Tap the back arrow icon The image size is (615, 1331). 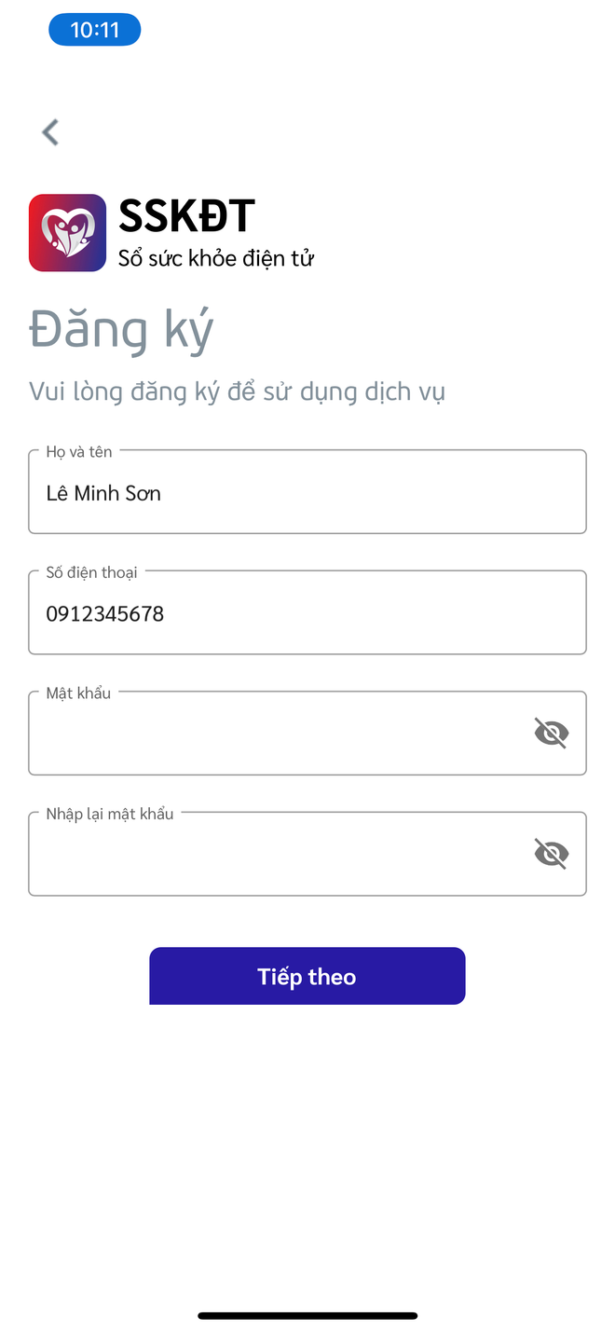pyautogui.click(x=50, y=132)
